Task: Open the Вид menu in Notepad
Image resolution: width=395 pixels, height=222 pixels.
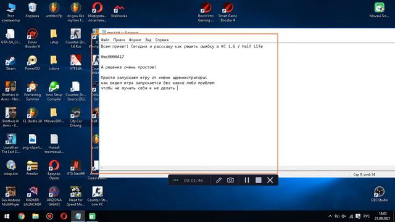Action: coord(148,39)
